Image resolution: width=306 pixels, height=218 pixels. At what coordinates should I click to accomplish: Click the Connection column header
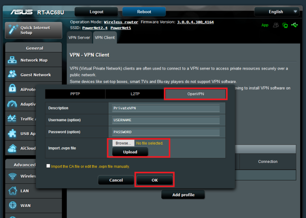[268, 161]
